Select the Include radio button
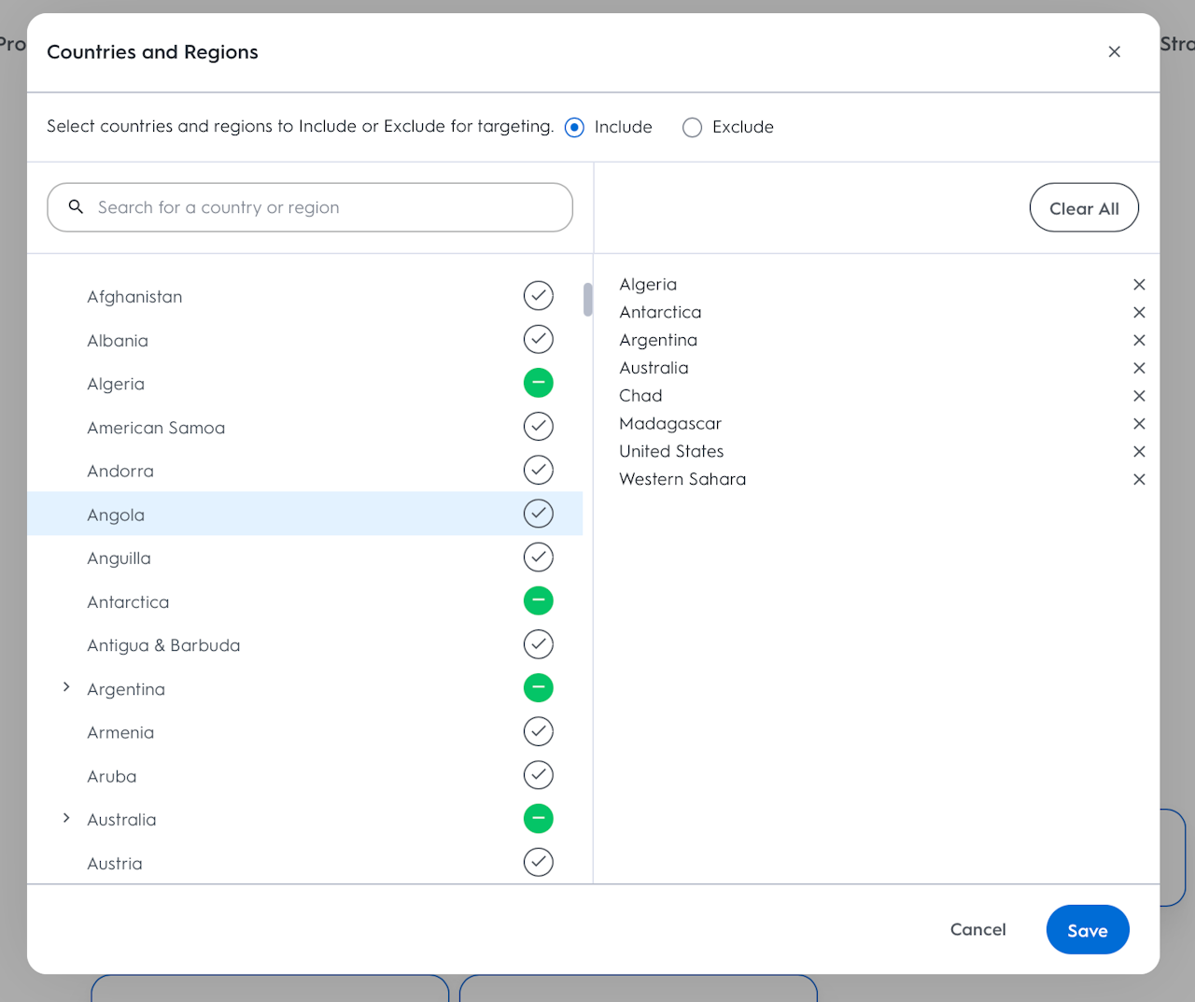The width and height of the screenshot is (1195, 1002). (575, 127)
